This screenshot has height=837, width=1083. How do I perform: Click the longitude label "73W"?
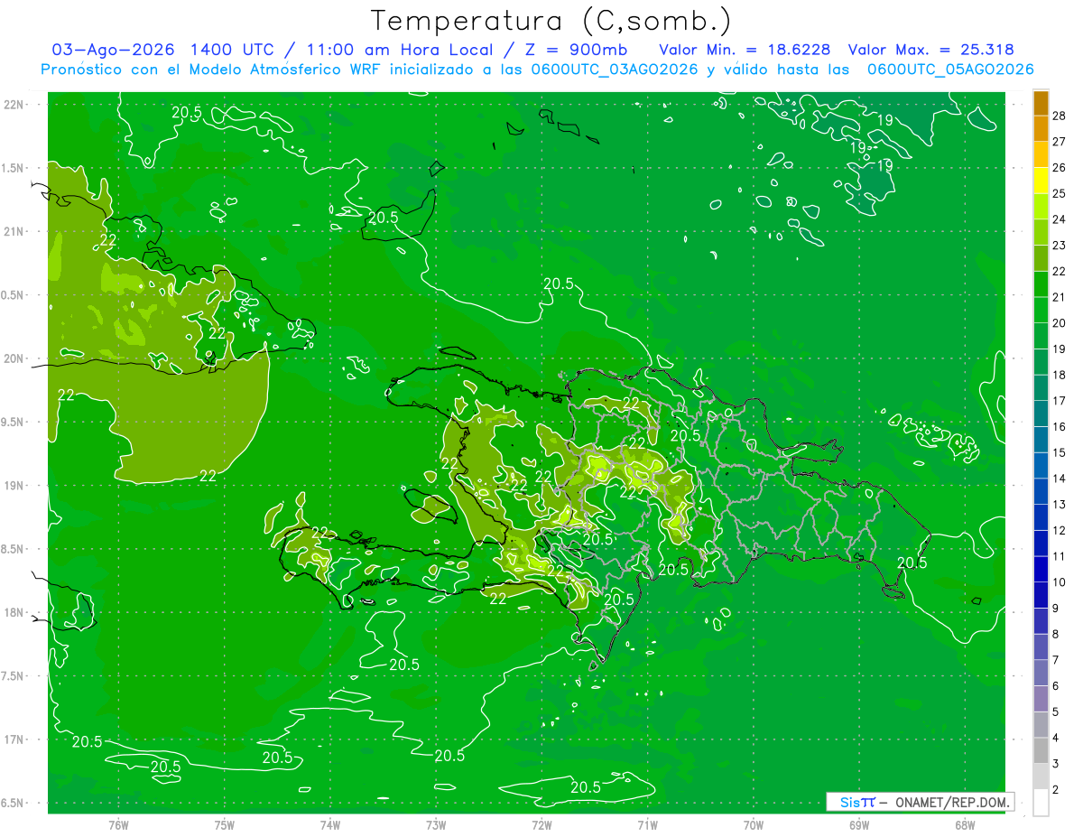click(436, 825)
